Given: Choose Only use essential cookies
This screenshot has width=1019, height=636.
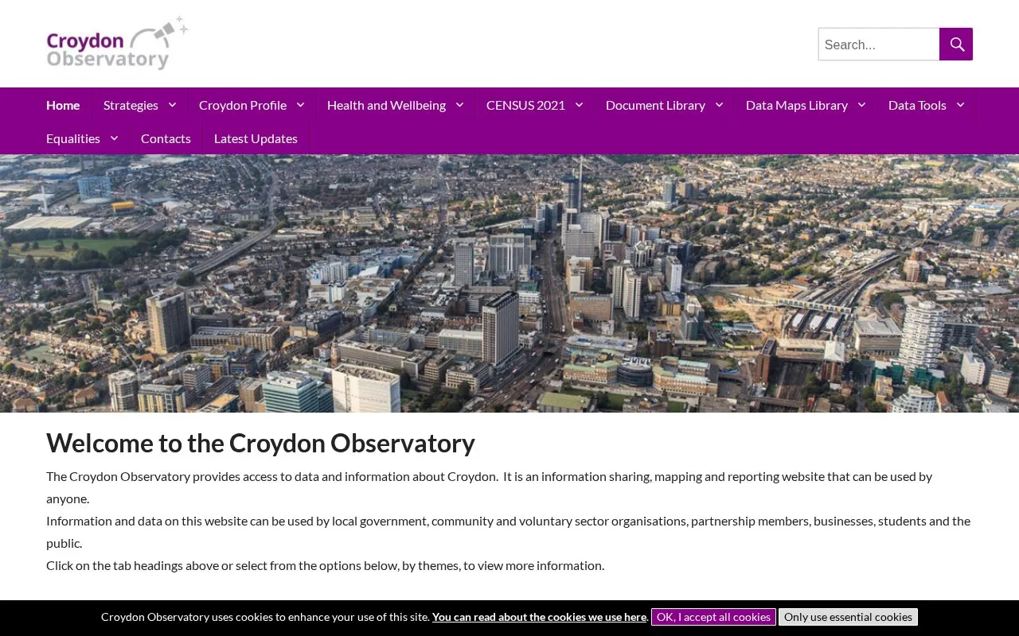Looking at the screenshot, I should pyautogui.click(x=848, y=617).
